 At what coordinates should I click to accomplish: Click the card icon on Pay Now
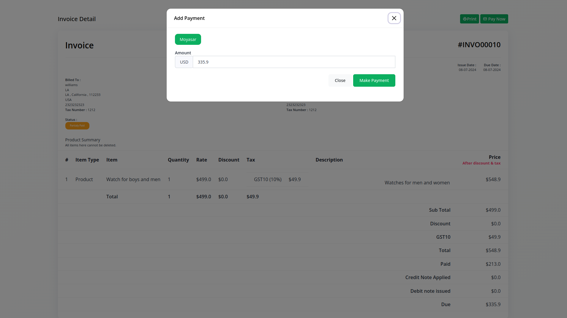click(x=485, y=19)
